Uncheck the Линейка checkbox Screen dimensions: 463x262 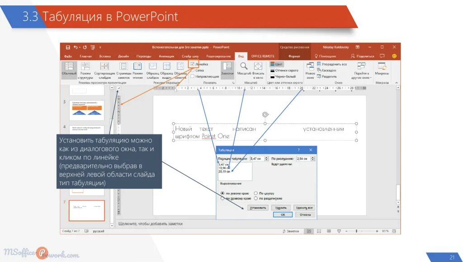click(193, 64)
